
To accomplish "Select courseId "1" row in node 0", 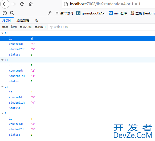I will coord(77,44).
